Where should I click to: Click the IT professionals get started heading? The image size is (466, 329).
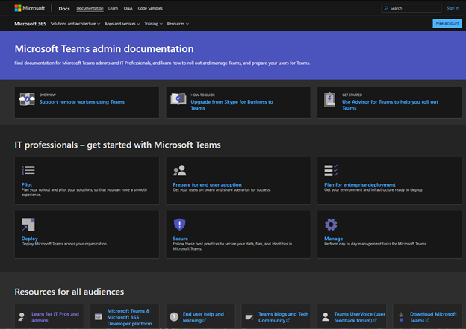118,145
